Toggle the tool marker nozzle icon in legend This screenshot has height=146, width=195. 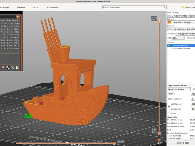coord(17,68)
